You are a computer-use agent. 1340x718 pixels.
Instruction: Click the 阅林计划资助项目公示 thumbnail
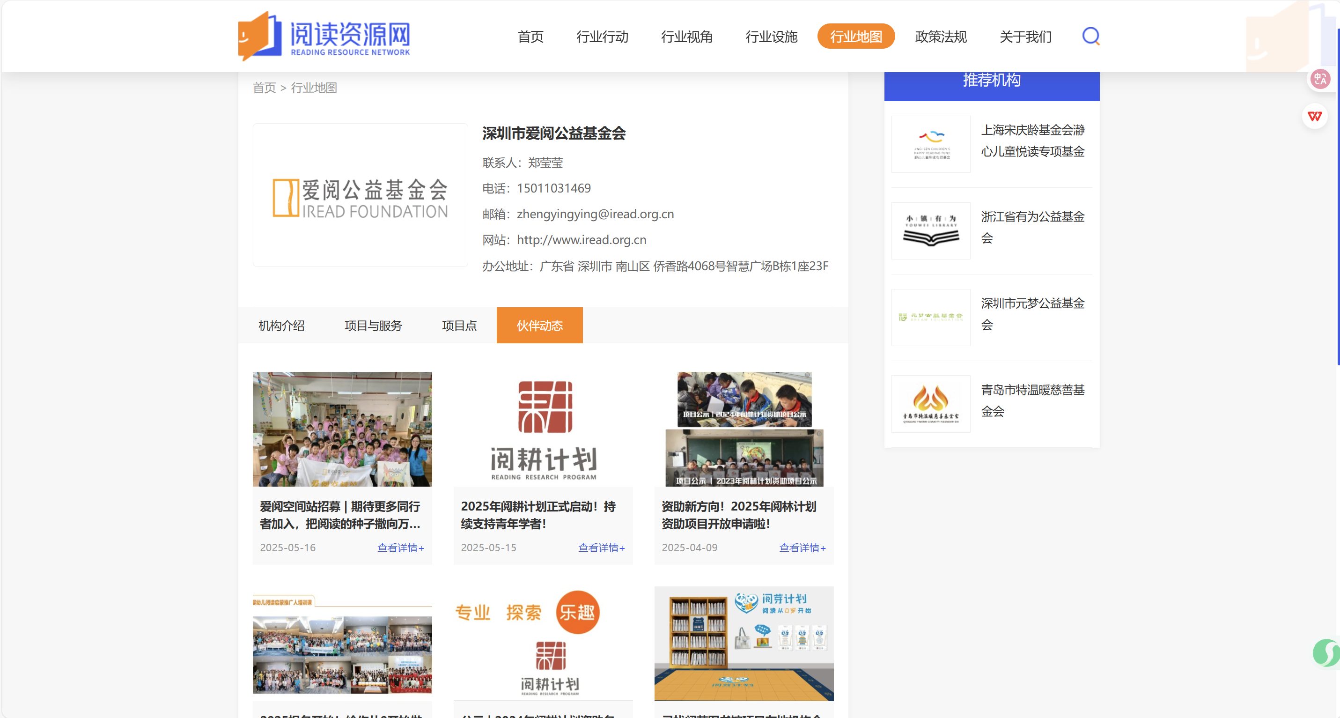pos(744,429)
